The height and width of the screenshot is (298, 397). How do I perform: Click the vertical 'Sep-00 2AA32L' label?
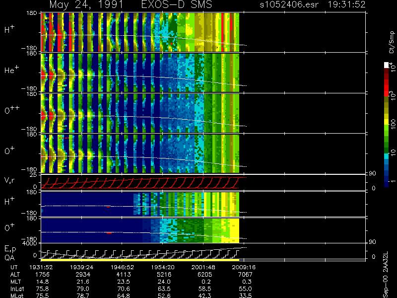coord(386,275)
